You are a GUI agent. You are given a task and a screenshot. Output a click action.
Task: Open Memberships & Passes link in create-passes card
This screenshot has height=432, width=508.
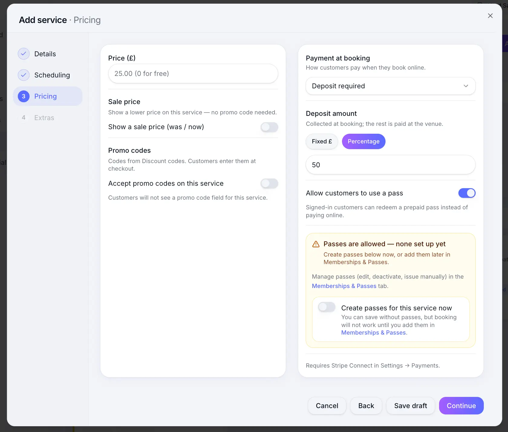[373, 332]
